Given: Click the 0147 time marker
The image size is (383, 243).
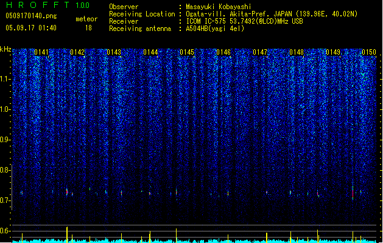Looking at the screenshot, I should [x=260, y=52].
